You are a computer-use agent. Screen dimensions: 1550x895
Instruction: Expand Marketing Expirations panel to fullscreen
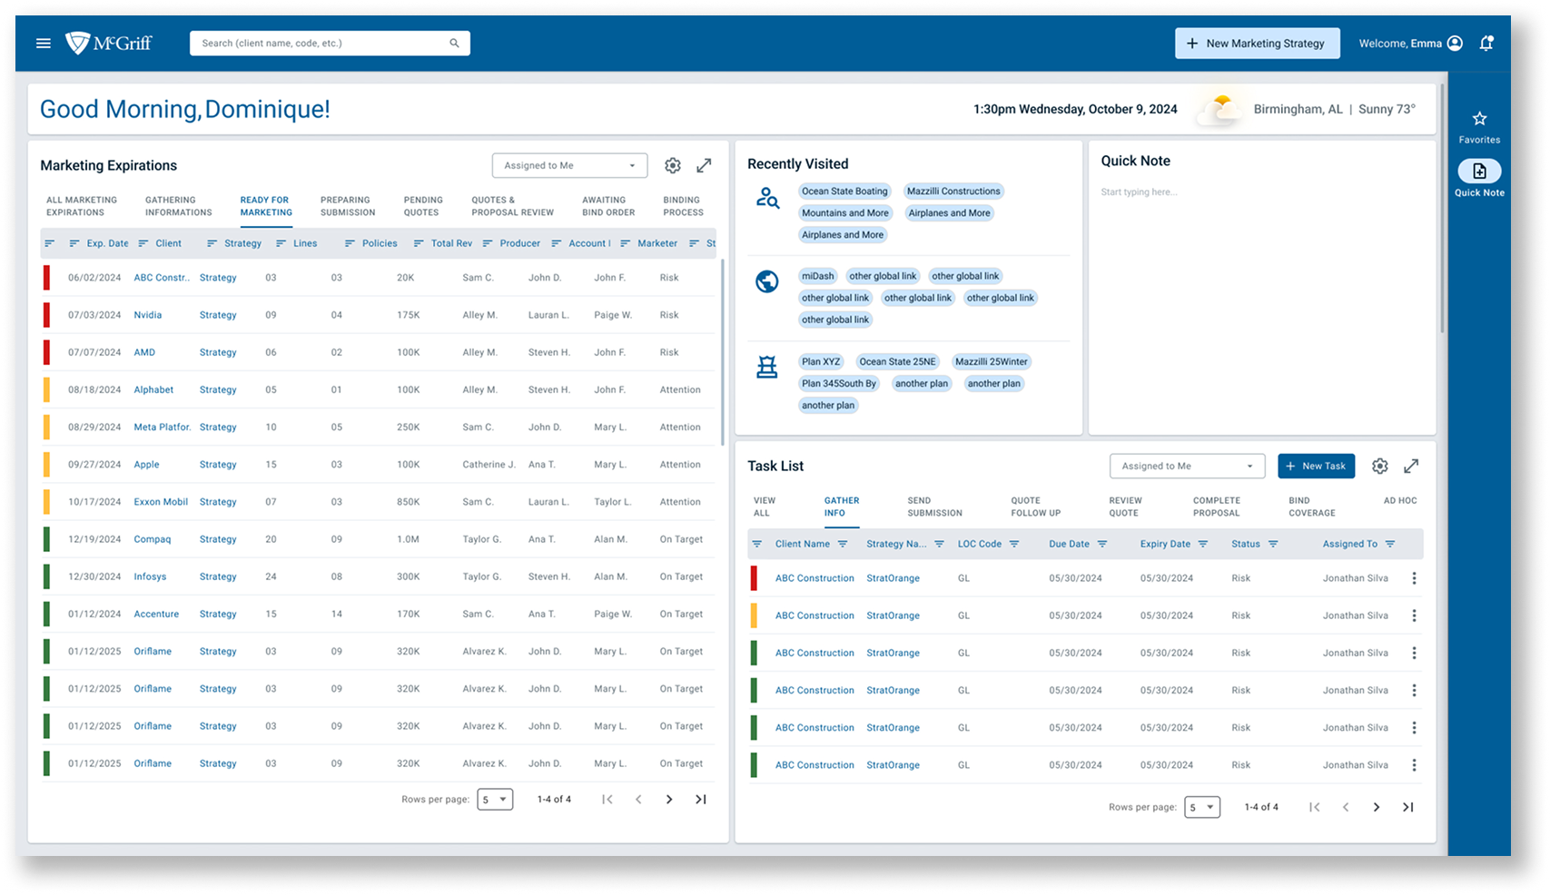point(704,165)
